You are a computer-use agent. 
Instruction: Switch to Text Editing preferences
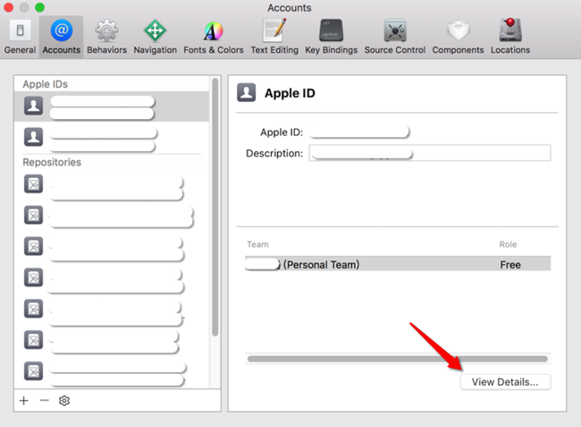click(274, 37)
